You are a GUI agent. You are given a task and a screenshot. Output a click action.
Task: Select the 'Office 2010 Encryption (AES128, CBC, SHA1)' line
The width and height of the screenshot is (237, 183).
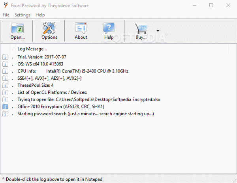[x=61, y=106]
